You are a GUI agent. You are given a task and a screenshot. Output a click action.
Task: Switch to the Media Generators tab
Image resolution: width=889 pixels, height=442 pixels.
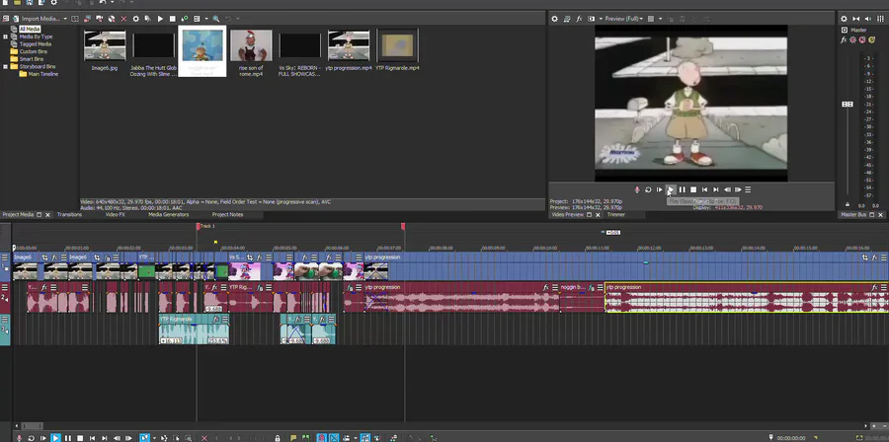click(168, 215)
